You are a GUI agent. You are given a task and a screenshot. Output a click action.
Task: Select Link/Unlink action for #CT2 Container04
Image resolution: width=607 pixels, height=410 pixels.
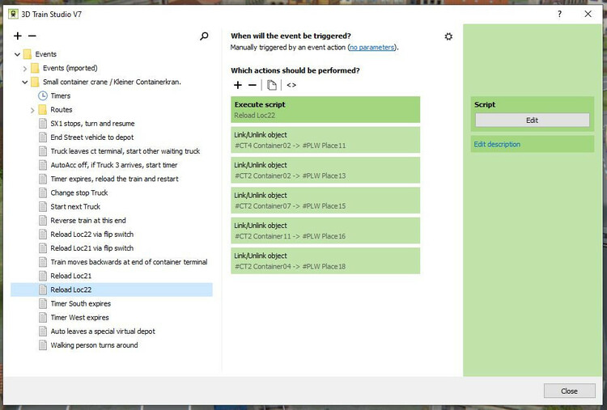click(325, 261)
